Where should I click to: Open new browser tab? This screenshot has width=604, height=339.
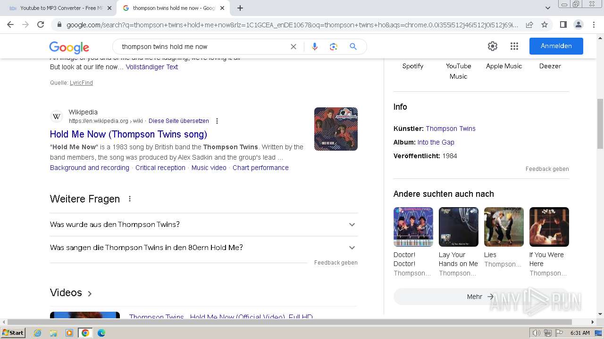tap(240, 8)
